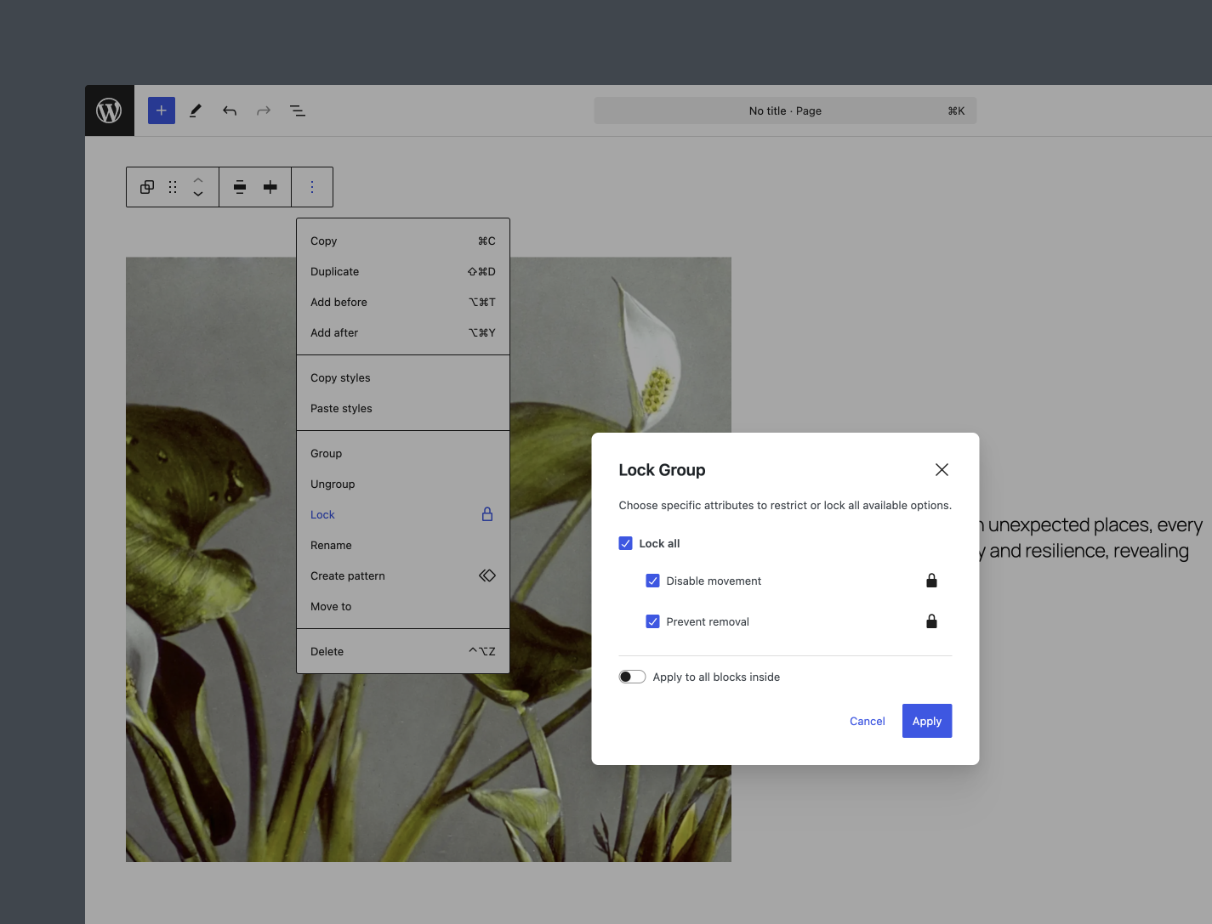Click the vertical alignment toolbar icon
This screenshot has width=1212, height=924.
click(270, 187)
